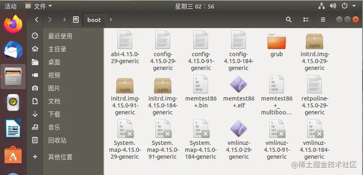This screenshot has height=175, width=363.
Task: Launch Thunderbird mail from the dock
Action: tap(13, 50)
